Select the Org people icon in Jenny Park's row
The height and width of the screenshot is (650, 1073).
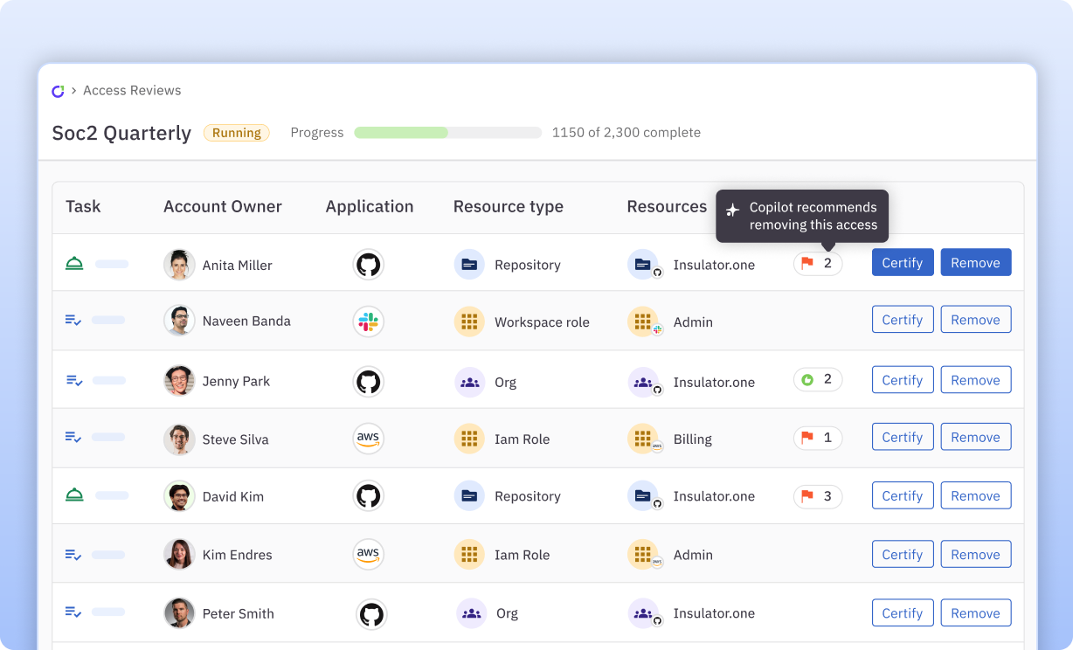coord(469,381)
